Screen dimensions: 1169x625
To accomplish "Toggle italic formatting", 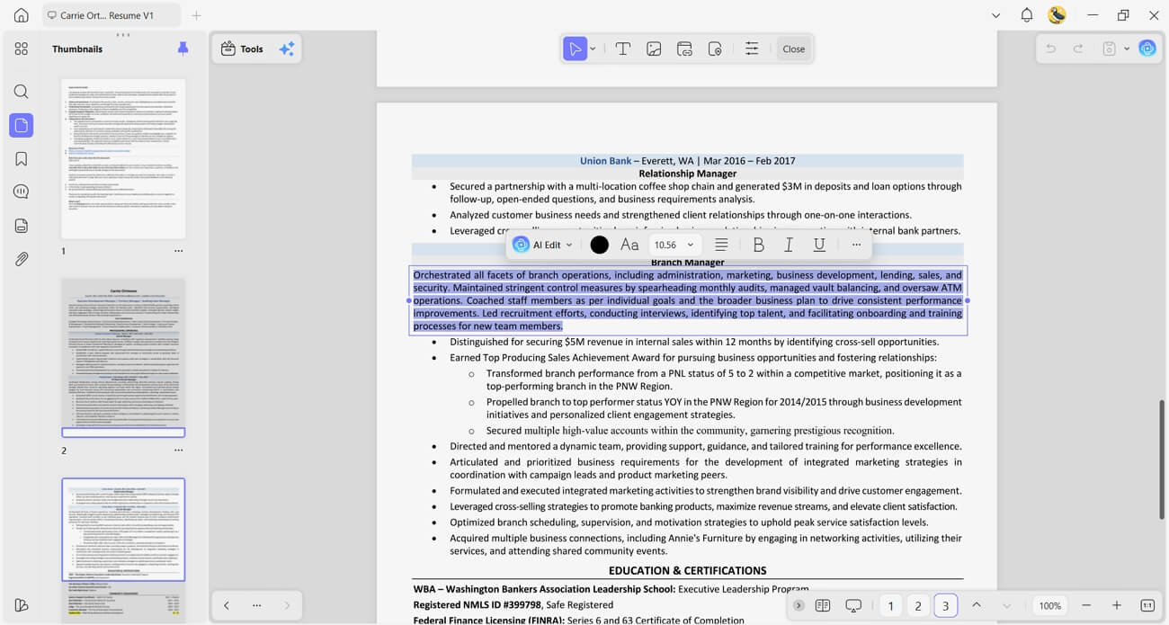I will pos(789,245).
